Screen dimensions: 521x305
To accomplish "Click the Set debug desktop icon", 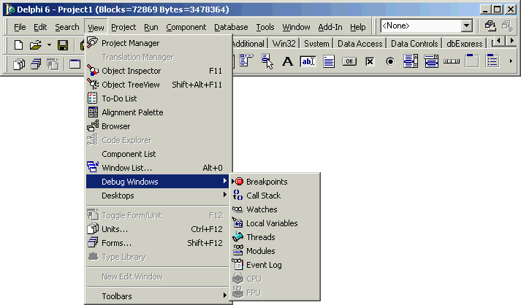I will [507, 26].
